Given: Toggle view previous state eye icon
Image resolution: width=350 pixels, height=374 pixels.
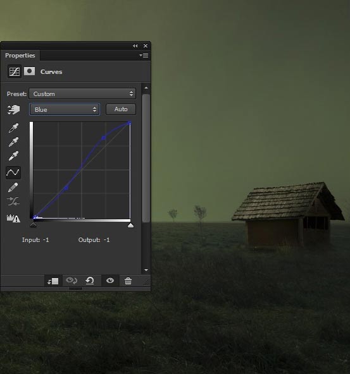Looking at the screenshot, I should click(71, 280).
